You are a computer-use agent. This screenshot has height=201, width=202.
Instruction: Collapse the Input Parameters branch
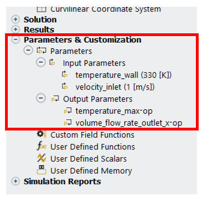tap(41, 63)
